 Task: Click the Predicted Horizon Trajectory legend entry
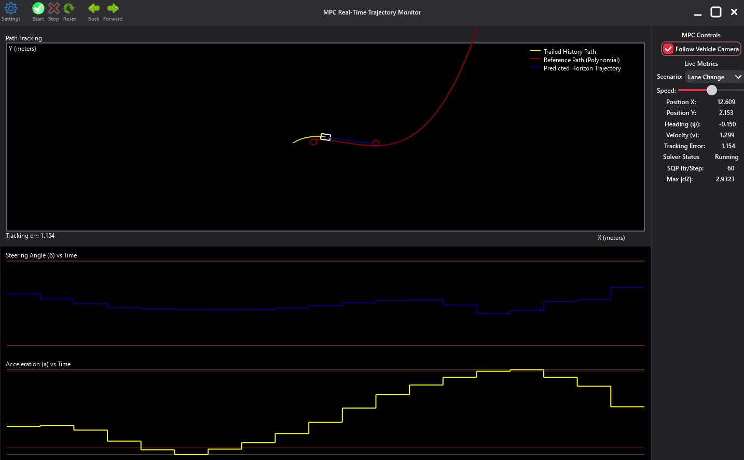[x=582, y=68]
